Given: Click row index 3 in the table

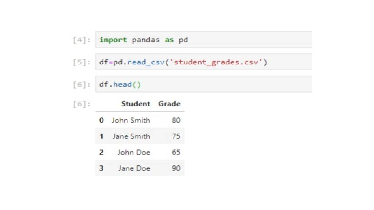Looking at the screenshot, I should click(101, 168).
